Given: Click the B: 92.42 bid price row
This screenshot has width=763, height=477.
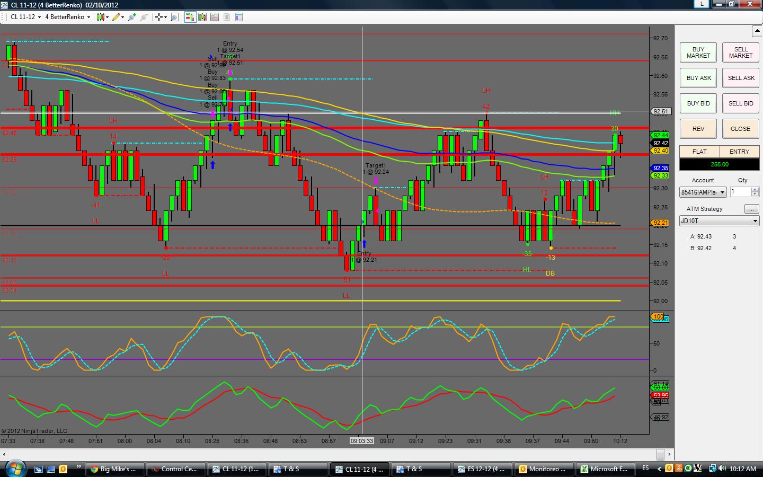Looking at the screenshot, I should pos(714,248).
